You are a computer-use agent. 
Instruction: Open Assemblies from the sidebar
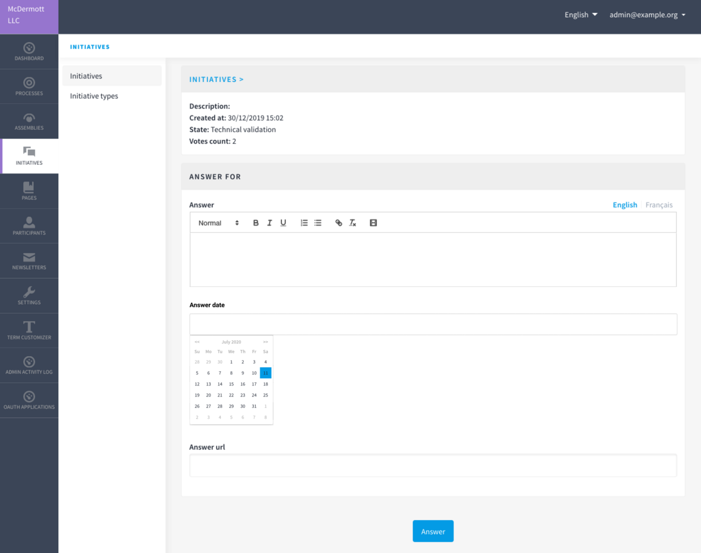[x=29, y=121]
